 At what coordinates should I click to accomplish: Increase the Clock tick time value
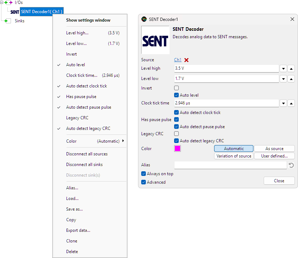pos(291,103)
